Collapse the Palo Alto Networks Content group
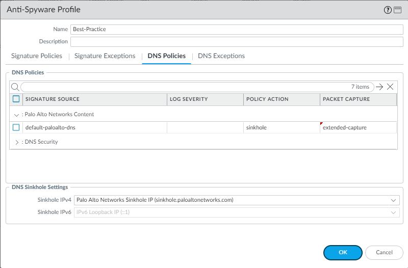This screenshot has height=268, width=408. tap(16, 115)
